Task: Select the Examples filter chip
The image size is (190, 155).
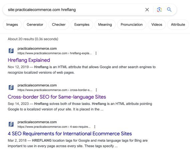Action: click(x=82, y=25)
